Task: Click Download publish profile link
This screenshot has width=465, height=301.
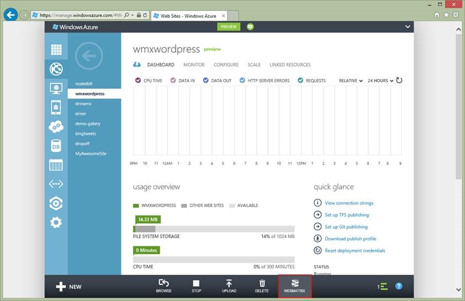Action: (x=350, y=239)
